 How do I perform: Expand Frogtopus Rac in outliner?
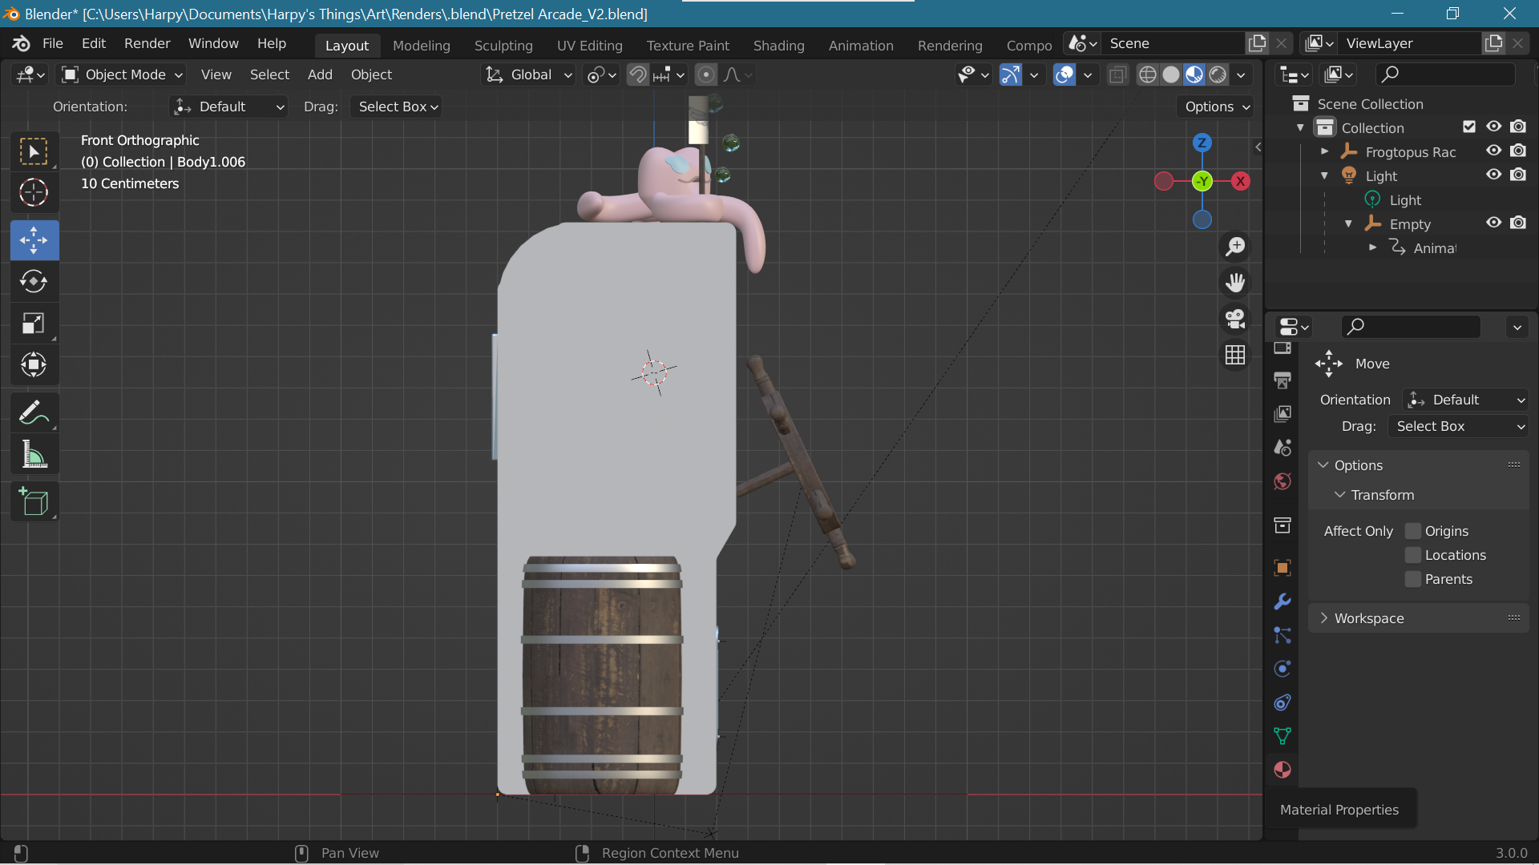coord(1324,151)
